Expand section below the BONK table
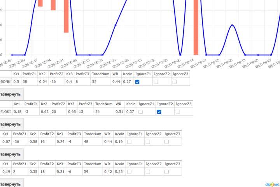 click(x=11, y=94)
